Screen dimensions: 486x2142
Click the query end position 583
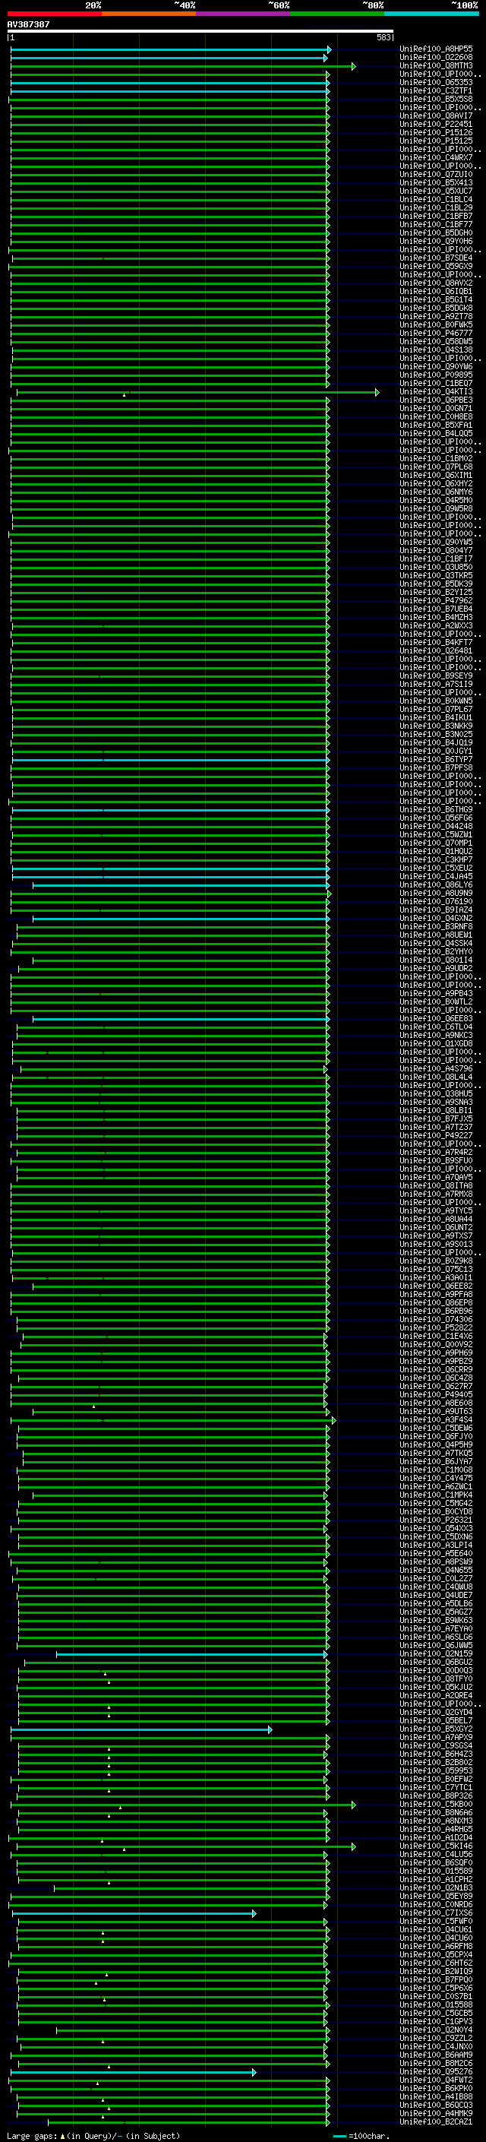pos(383,37)
